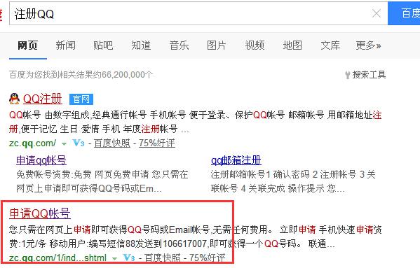View 百度快照 for QQ注册 result

click(x=112, y=143)
